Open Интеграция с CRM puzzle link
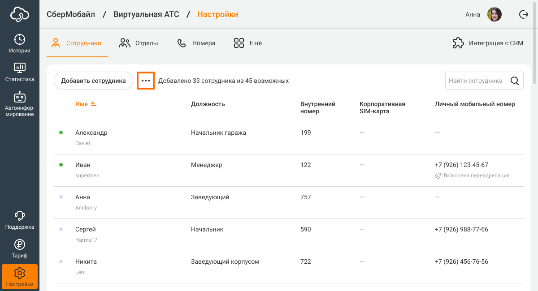 coord(488,43)
